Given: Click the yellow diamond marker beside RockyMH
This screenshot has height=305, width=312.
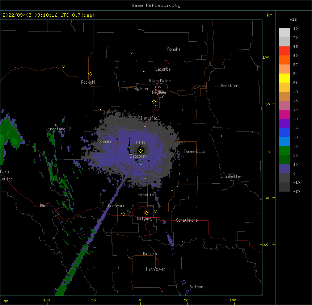Looking at the screenshot, I should pyautogui.click(x=90, y=74).
